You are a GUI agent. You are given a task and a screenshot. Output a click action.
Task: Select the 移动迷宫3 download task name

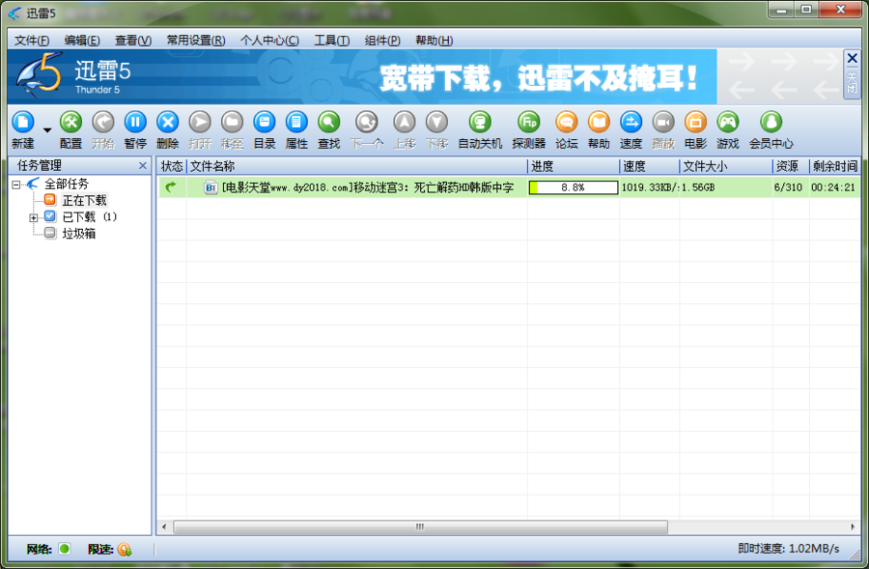[x=368, y=188]
